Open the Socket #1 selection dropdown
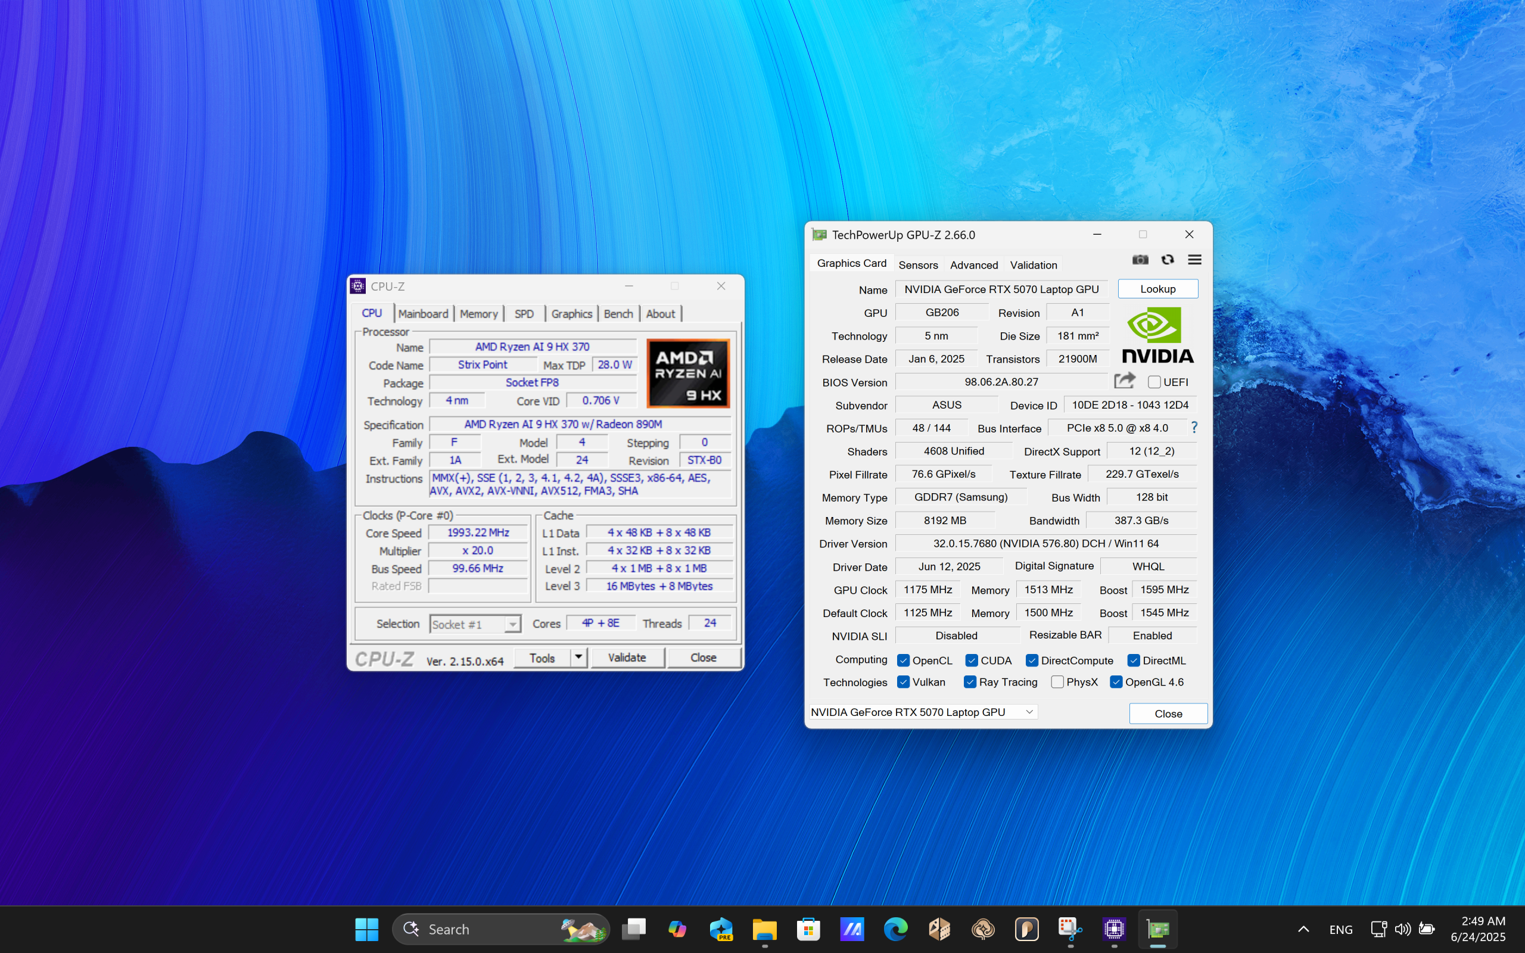The width and height of the screenshot is (1525, 953). pos(475,624)
